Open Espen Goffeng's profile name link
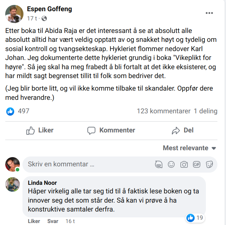 49,9
